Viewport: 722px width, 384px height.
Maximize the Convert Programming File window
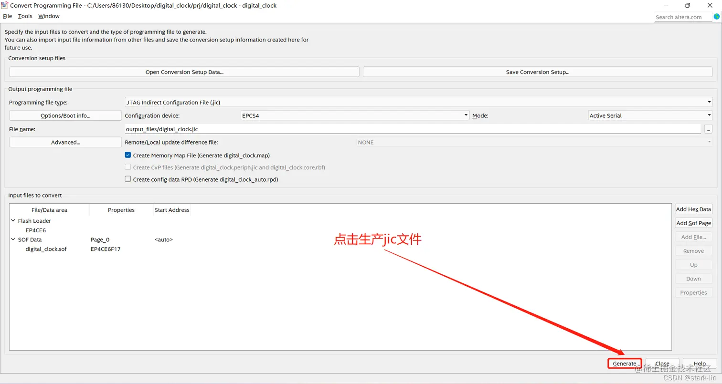pyautogui.click(x=687, y=5)
